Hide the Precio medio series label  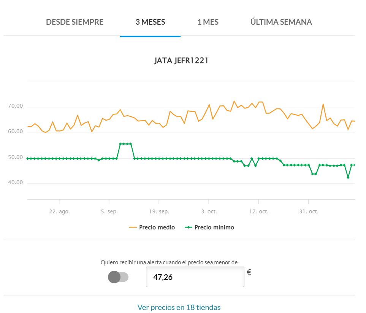[x=157, y=227]
